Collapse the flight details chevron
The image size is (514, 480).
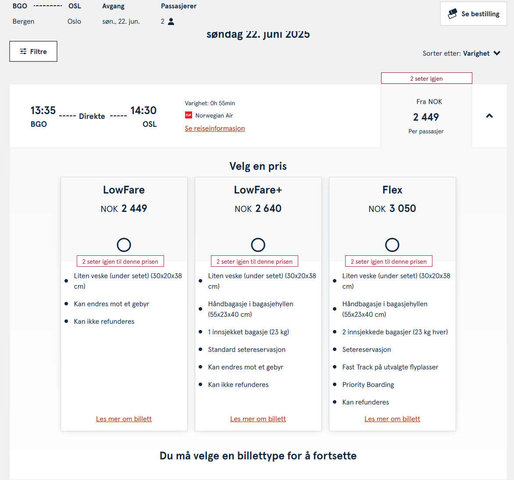coord(489,116)
